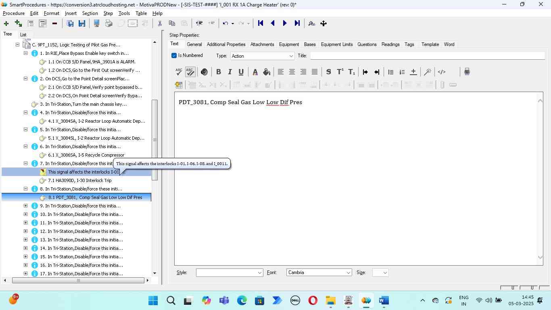
Task: Open Microsoft Word from the taskbar
Action: pos(384,301)
